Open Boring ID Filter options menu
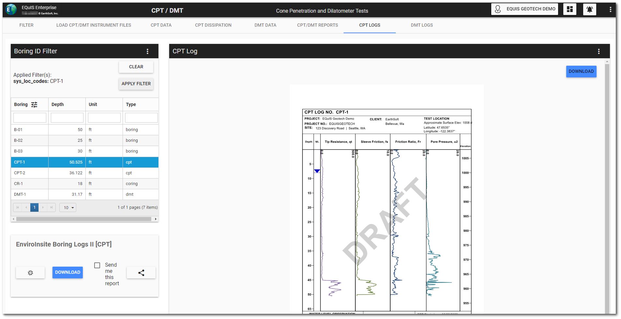 pyautogui.click(x=147, y=51)
